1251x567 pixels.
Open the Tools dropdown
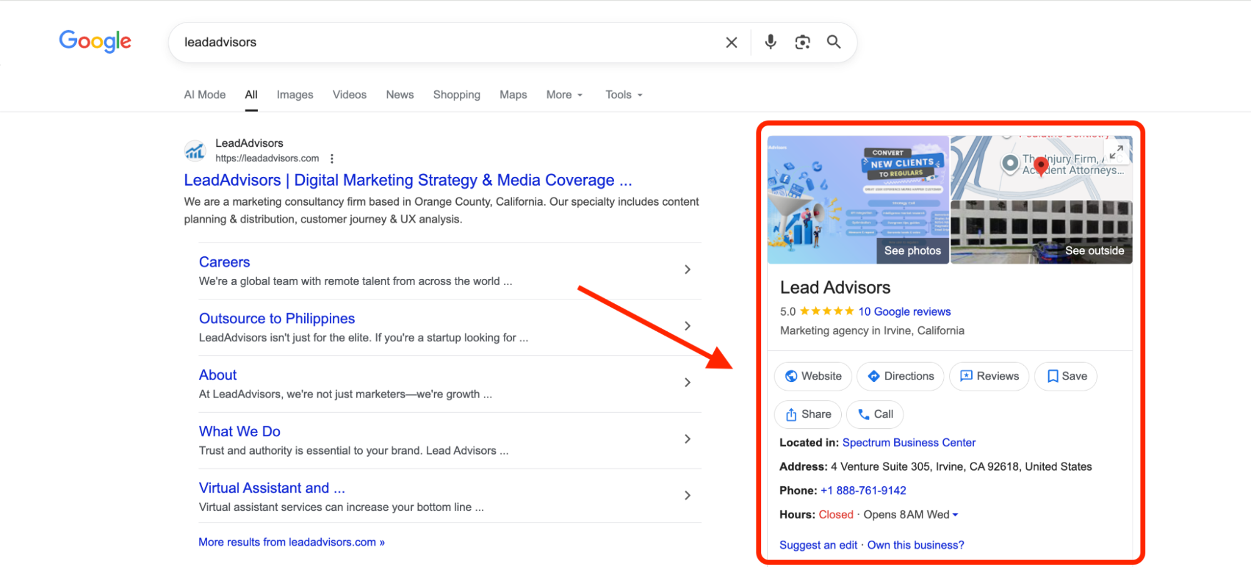[x=622, y=94]
